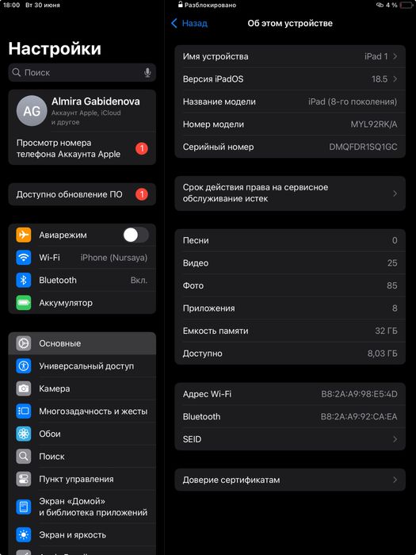Tap the Airplane mode orange icon
416x555 pixels.
[x=24, y=235]
